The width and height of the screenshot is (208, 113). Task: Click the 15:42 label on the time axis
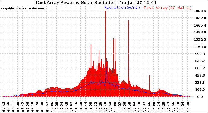coord(168,107)
